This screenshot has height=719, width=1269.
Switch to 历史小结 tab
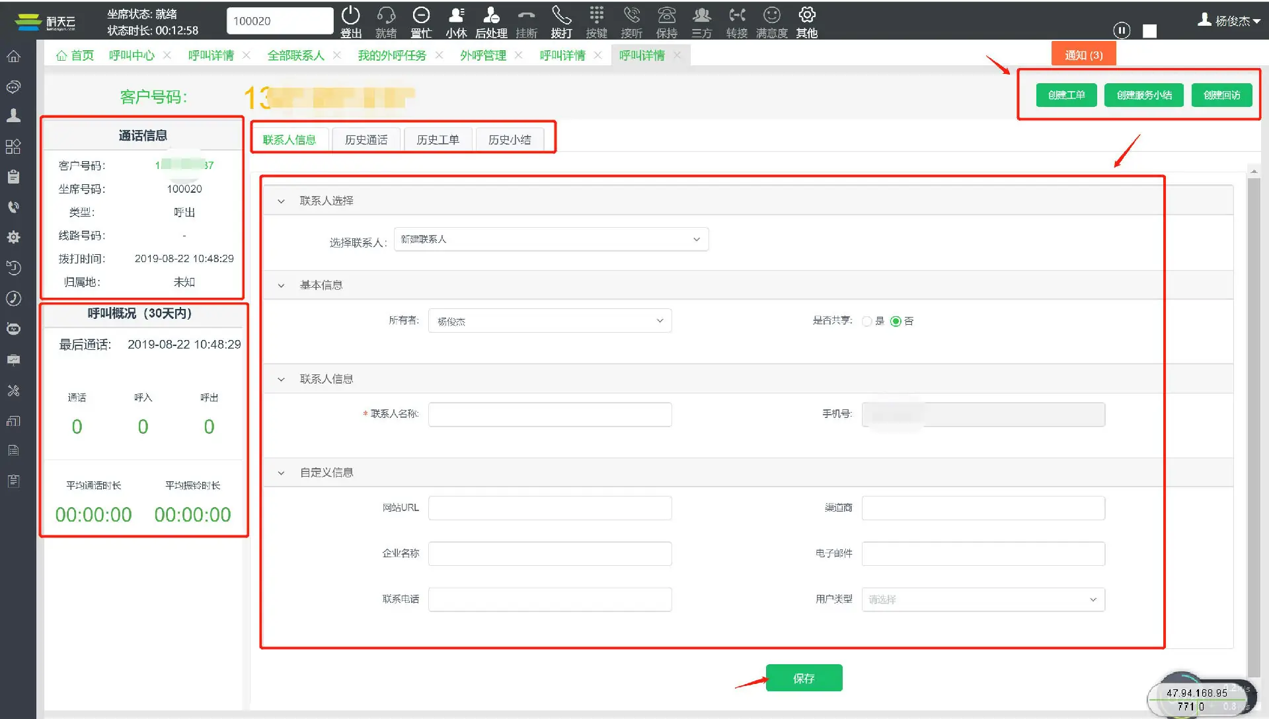click(510, 140)
